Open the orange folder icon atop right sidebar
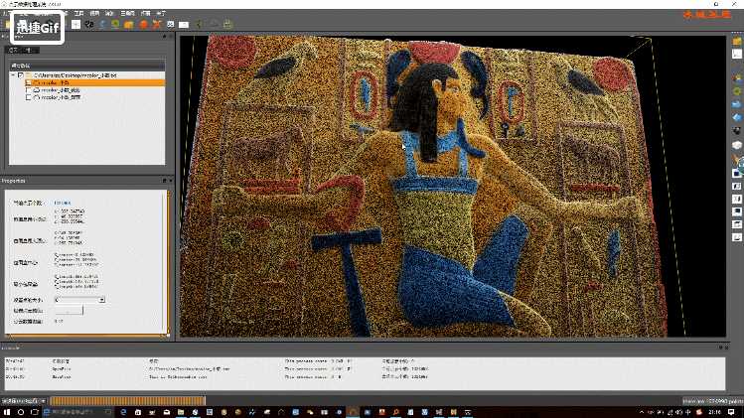Screen dimensions: 744x418 click(x=737, y=42)
